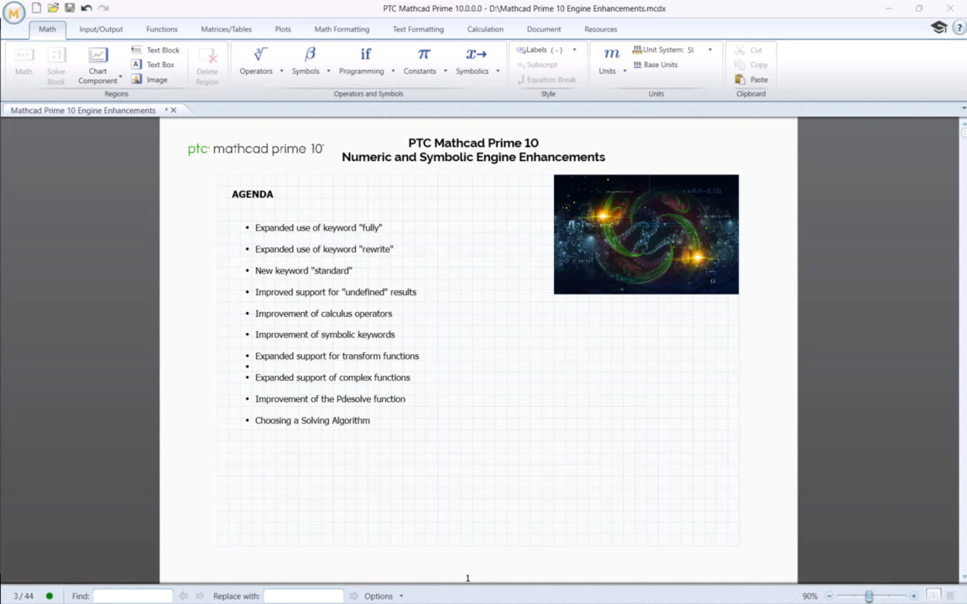967x604 pixels.
Task: Save worksheet using the floppy disk icon
Action: (x=70, y=8)
